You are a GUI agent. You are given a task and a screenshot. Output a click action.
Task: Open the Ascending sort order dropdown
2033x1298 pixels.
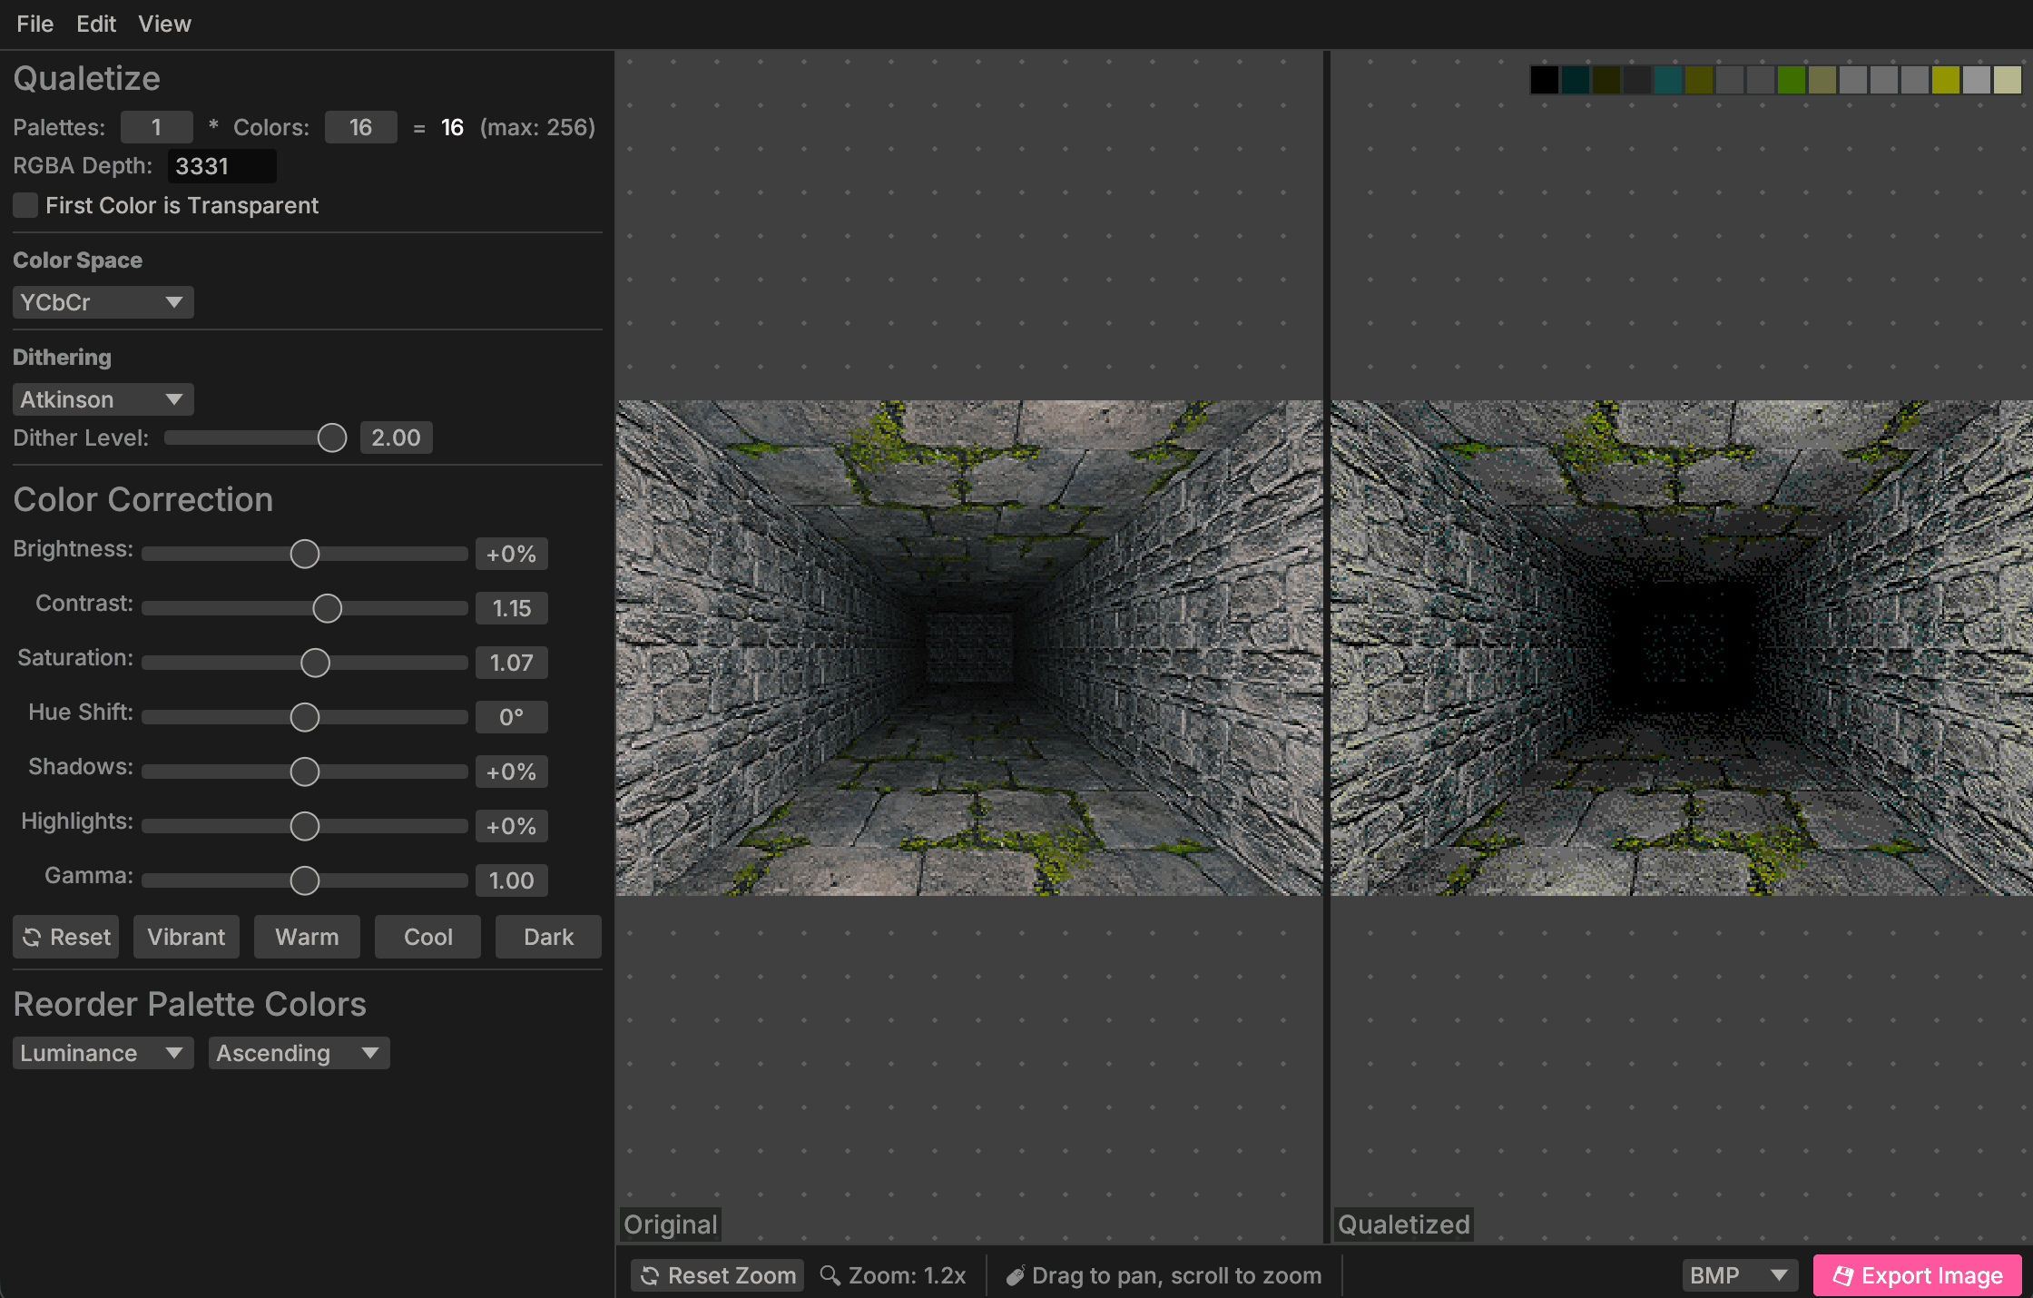[299, 1053]
